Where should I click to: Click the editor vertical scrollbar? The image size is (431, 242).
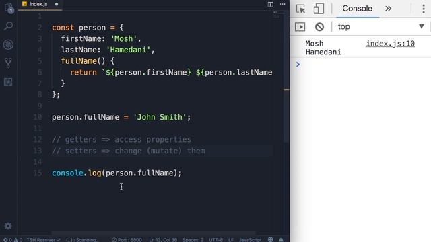point(286,77)
